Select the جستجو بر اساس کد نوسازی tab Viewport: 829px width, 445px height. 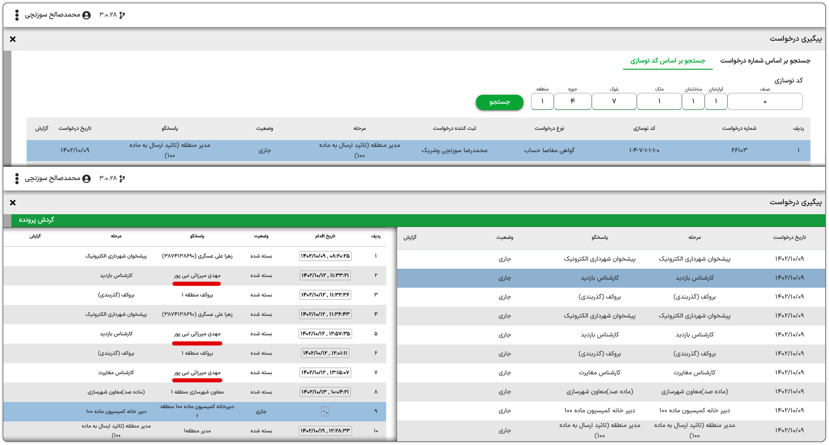[x=668, y=61]
